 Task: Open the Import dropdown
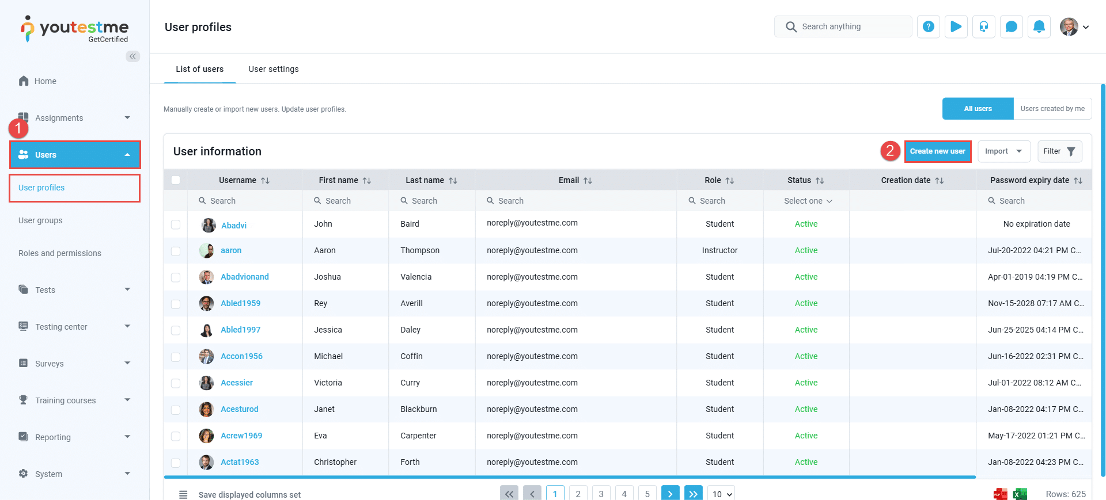[1004, 151]
